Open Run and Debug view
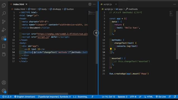This screenshot has width=178, height=100. [x=4, y=30]
